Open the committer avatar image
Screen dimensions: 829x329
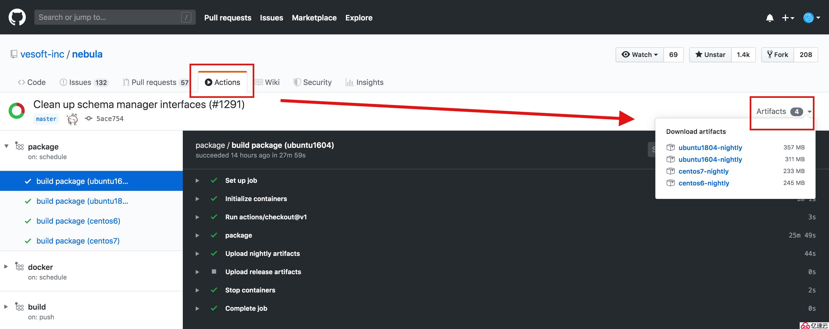[72, 119]
